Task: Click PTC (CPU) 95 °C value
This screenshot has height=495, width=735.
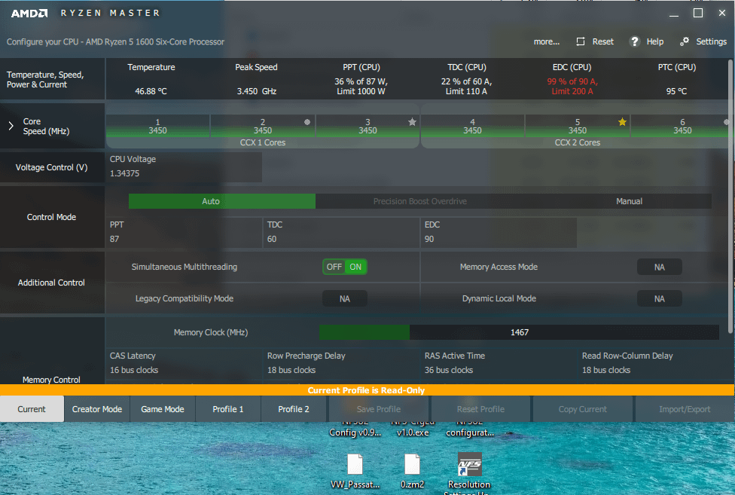Action: click(676, 91)
